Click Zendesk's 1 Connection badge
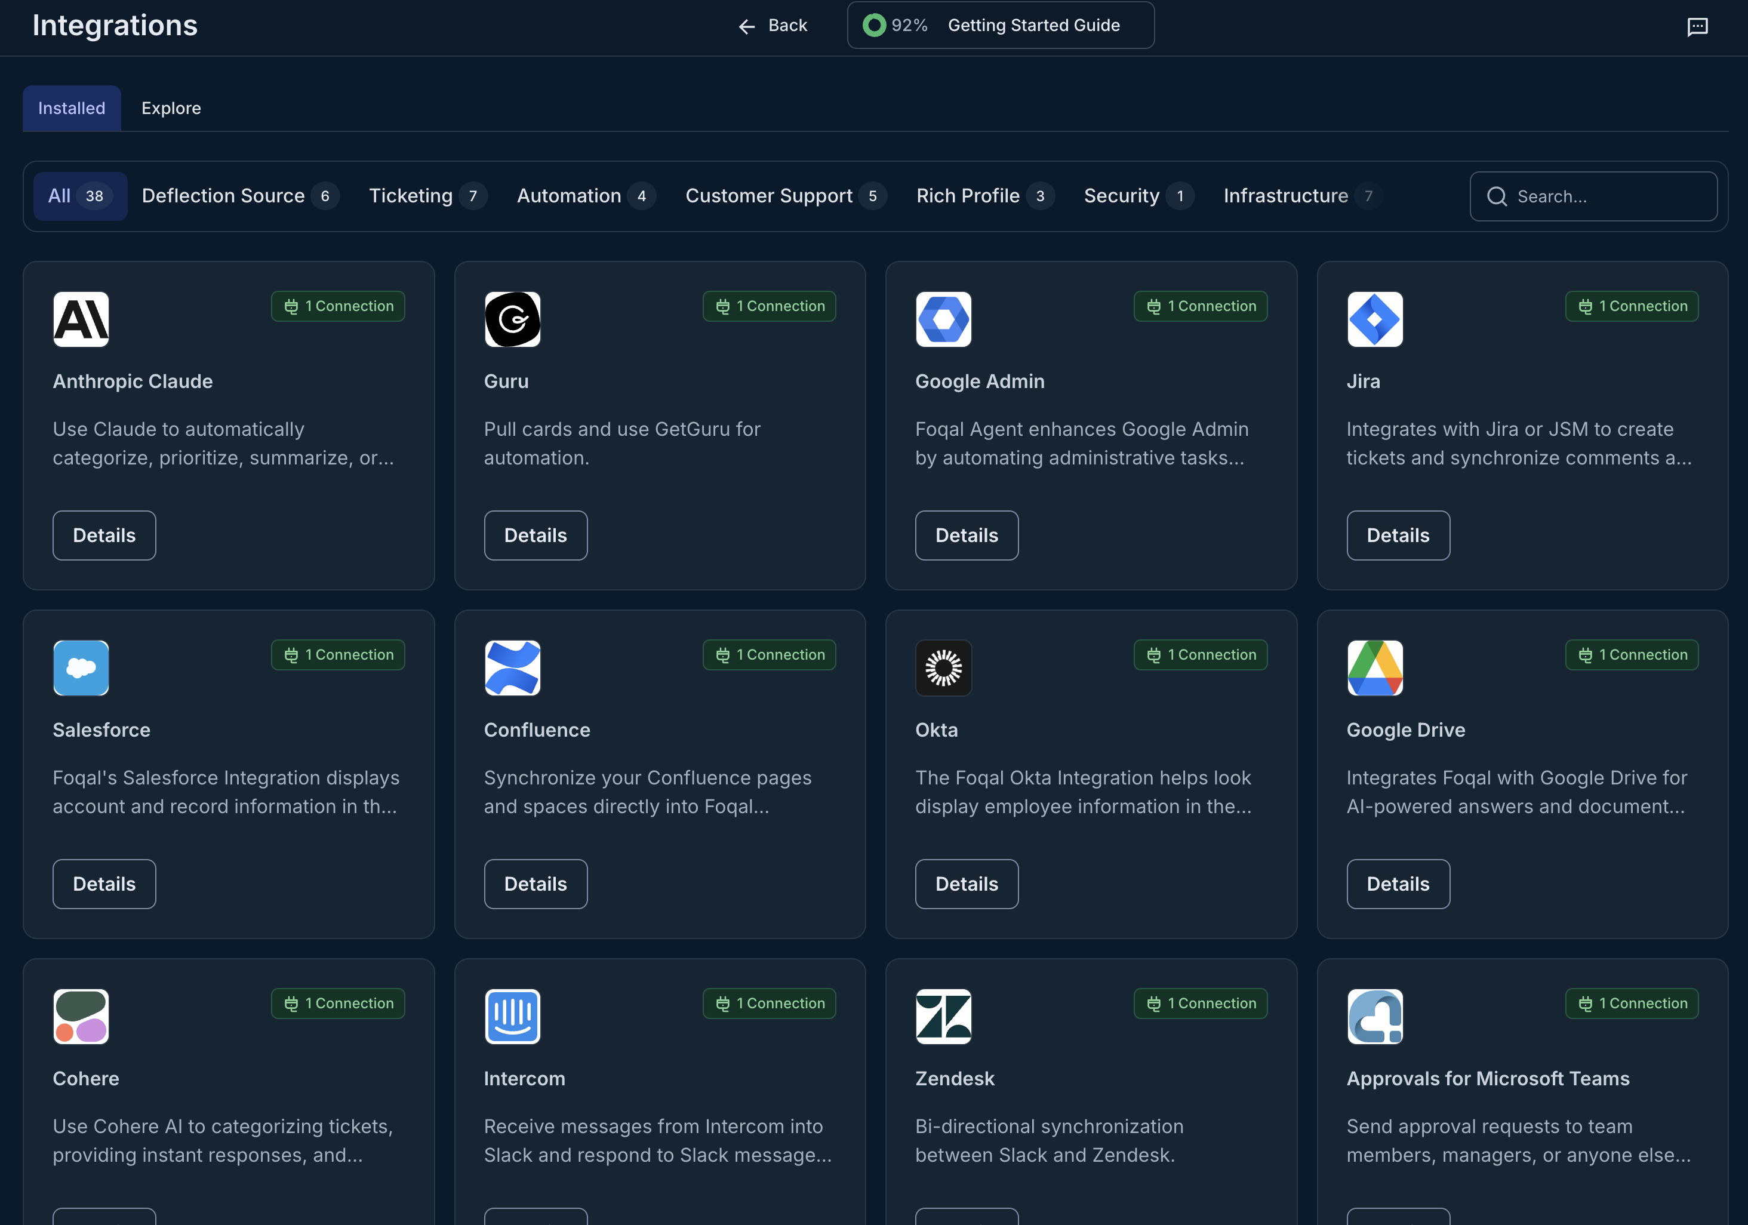Image resolution: width=1748 pixels, height=1225 pixels. tap(1201, 1004)
